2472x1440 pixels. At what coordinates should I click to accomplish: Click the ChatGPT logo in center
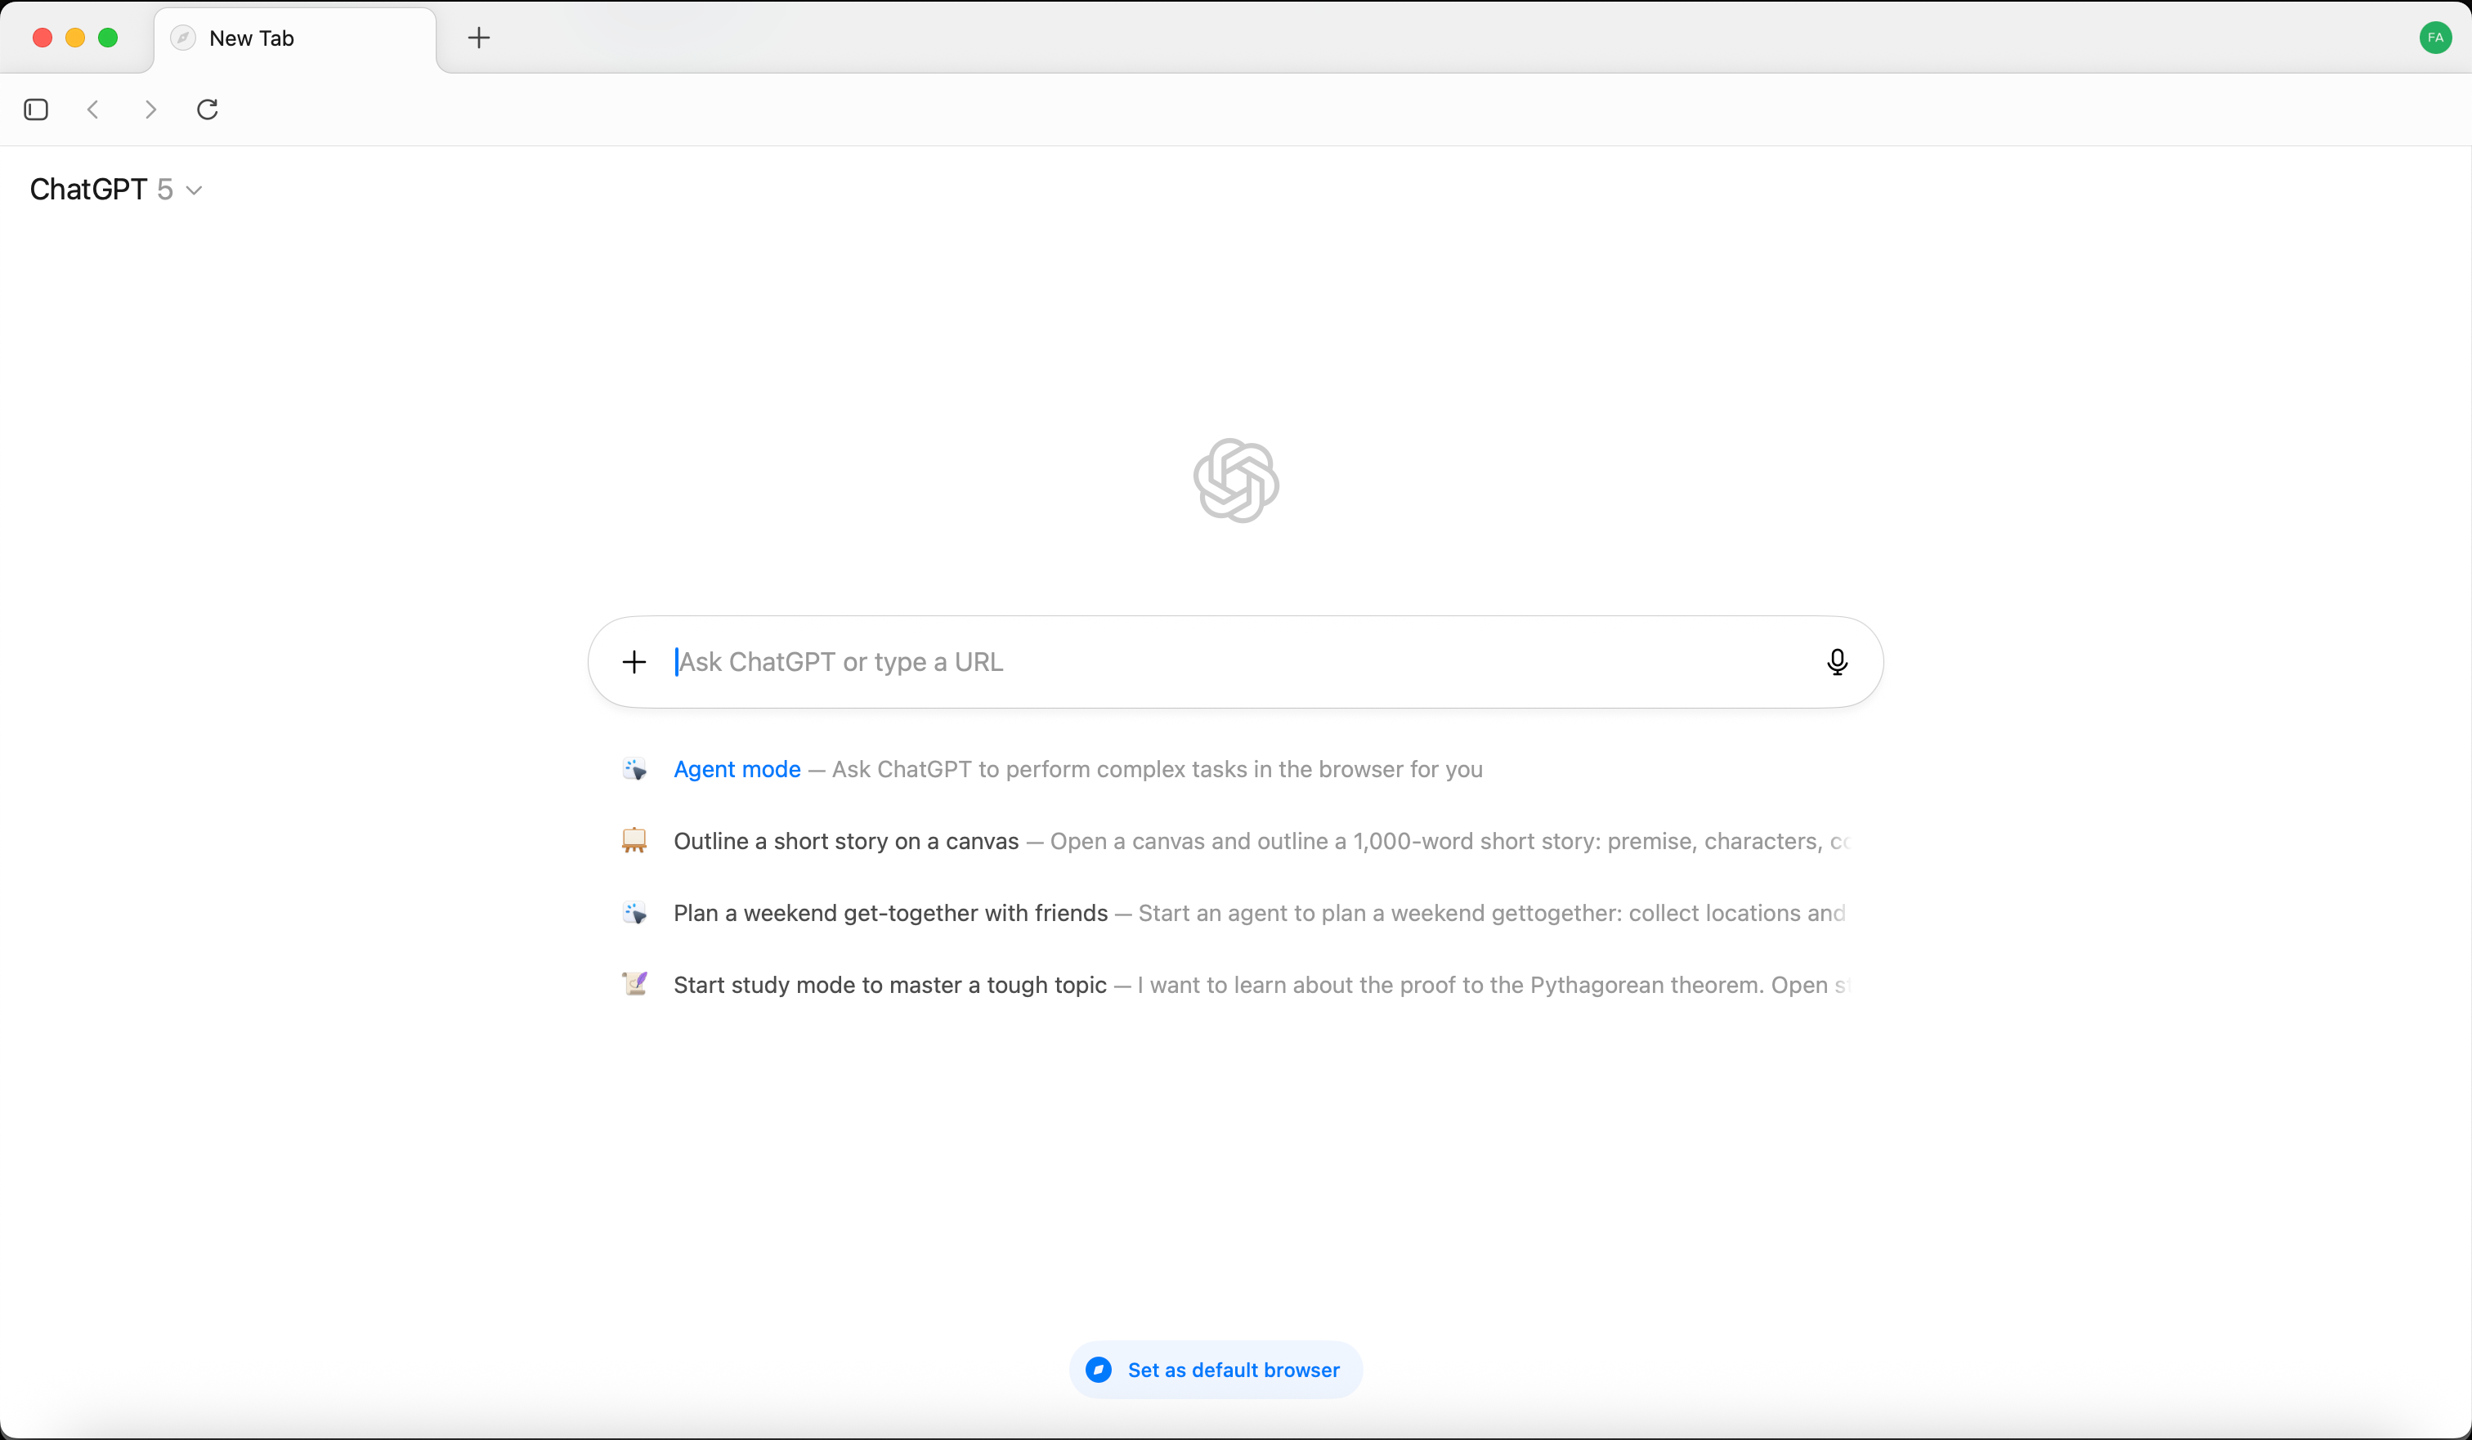(x=1236, y=481)
